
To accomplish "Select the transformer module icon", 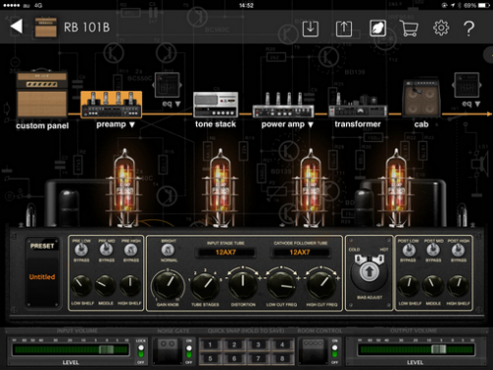I will coord(358,106).
